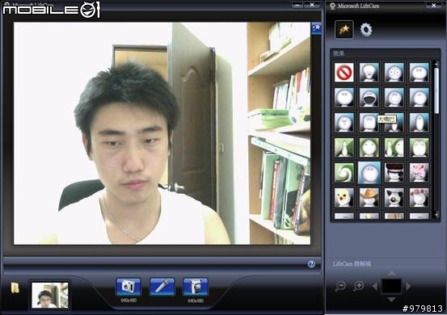Click the 效果 panel heading
This screenshot has width=447, height=315.
(339, 53)
